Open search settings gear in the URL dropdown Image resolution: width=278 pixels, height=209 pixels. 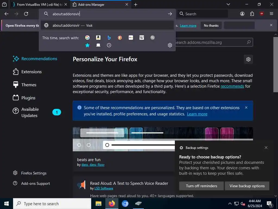(x=170, y=45)
